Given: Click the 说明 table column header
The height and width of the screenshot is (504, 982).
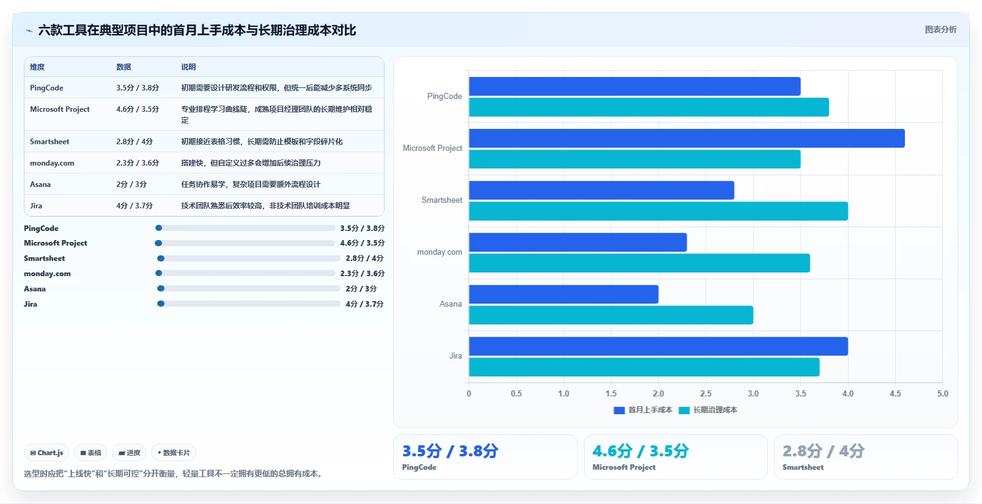Looking at the screenshot, I should pos(188,67).
